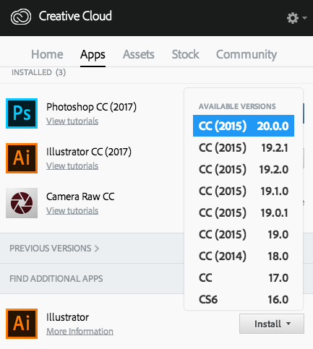Click the Camera Raw CC name
The height and width of the screenshot is (349, 313).
tap(80, 197)
